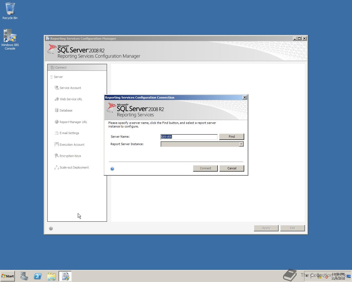Click the Report Manager URL globe icon
Viewport: 352px width, 282px height.
(56, 122)
